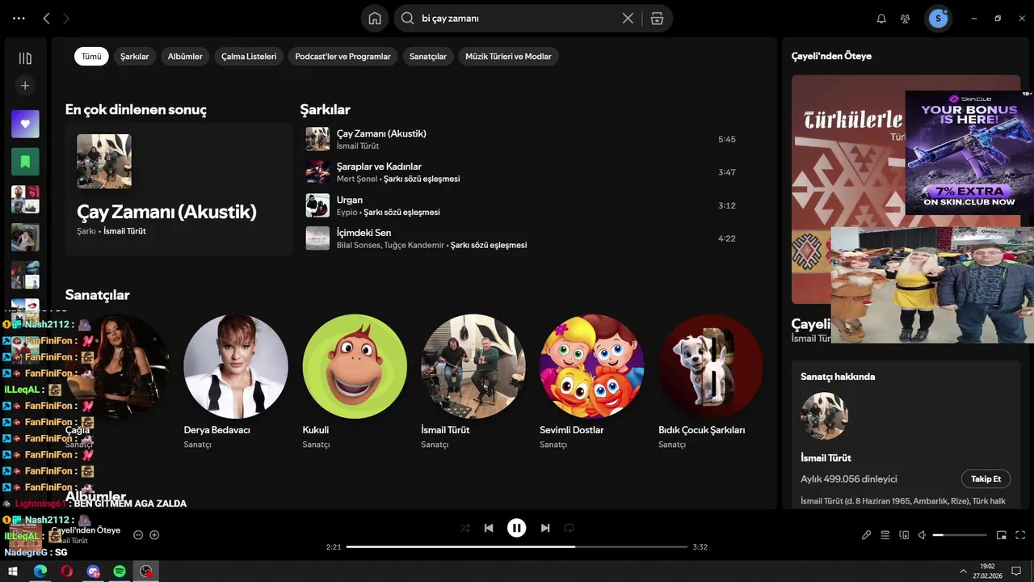Open Windows Start menu
This screenshot has width=1034, height=582.
[13, 571]
